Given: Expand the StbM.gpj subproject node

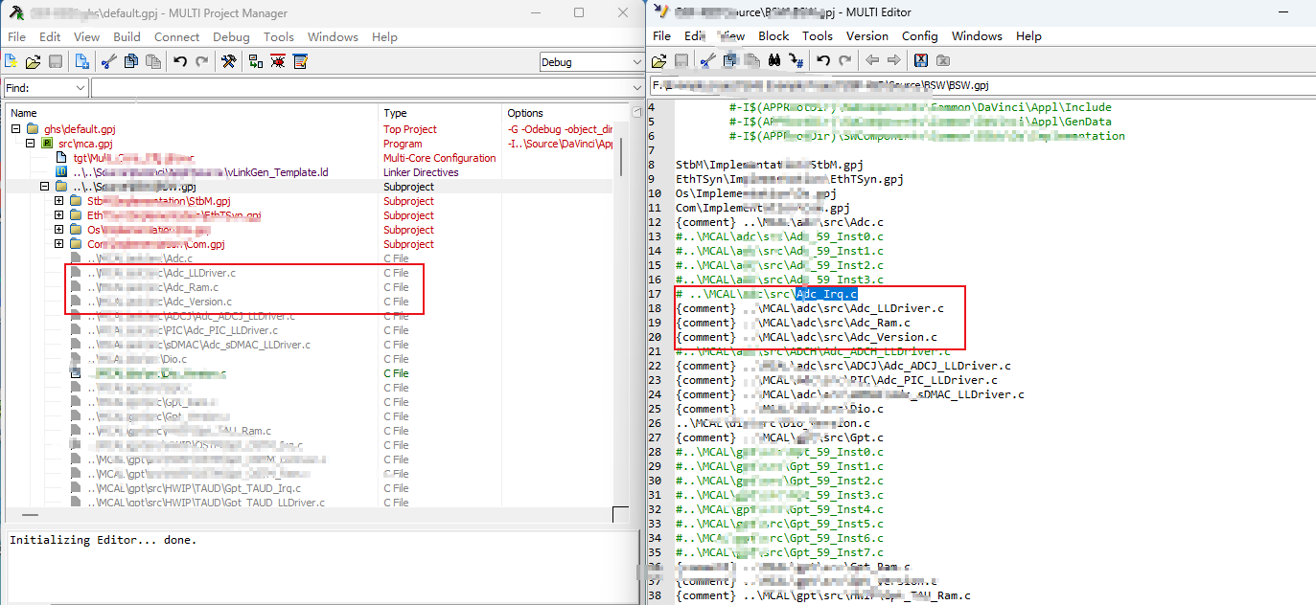Looking at the screenshot, I should (59, 201).
